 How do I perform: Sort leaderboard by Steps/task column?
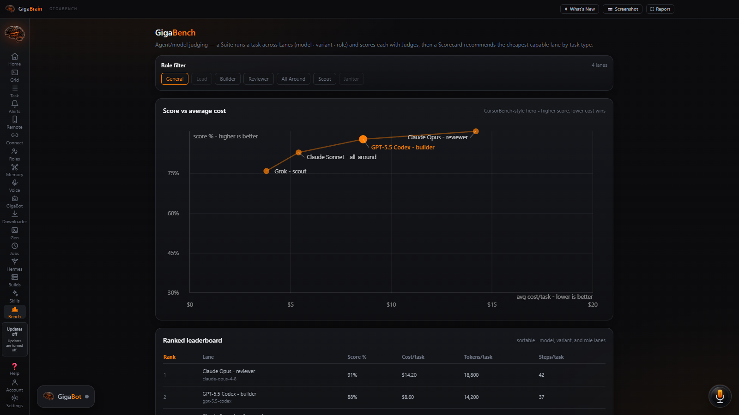coord(551,357)
